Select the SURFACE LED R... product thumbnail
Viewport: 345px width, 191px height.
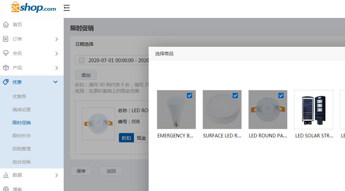coord(222,110)
